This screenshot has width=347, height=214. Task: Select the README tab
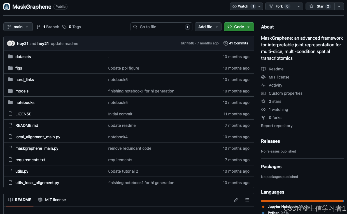point(20,200)
